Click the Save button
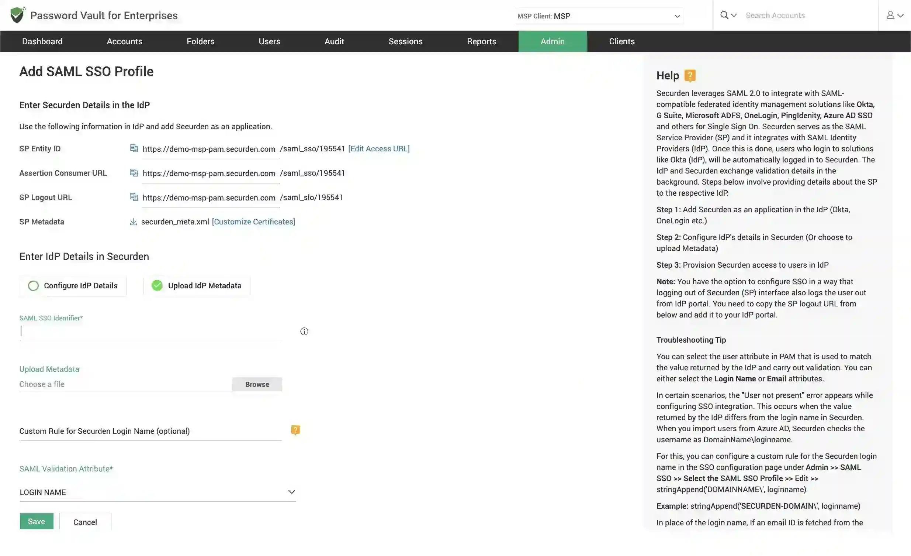Screen dimensions: 911x556 (36, 522)
